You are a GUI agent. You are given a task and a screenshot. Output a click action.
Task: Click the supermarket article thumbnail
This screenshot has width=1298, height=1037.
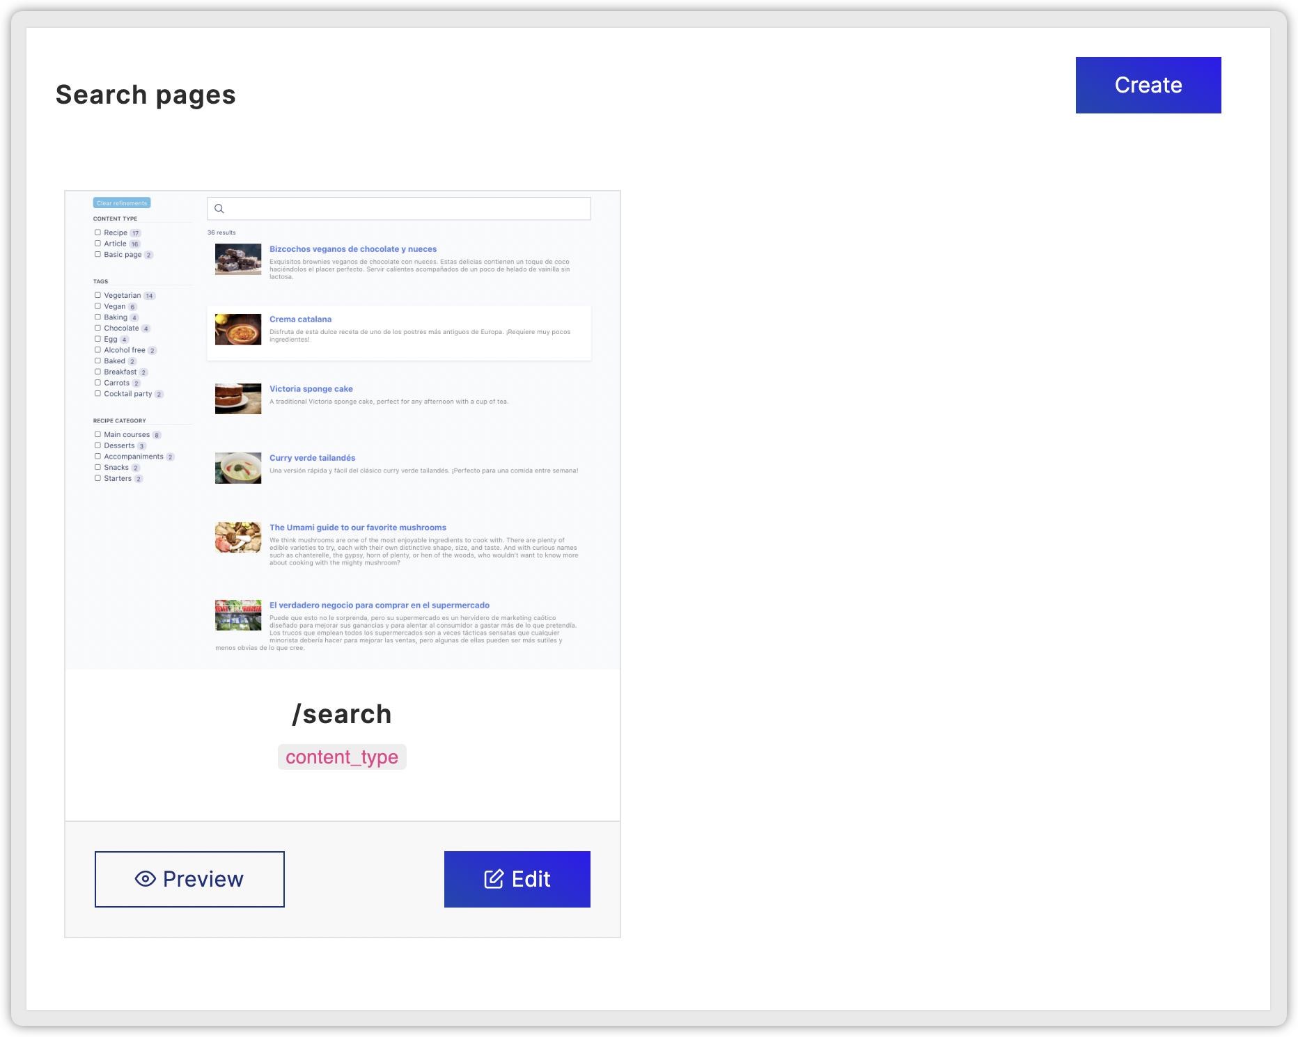tap(238, 615)
